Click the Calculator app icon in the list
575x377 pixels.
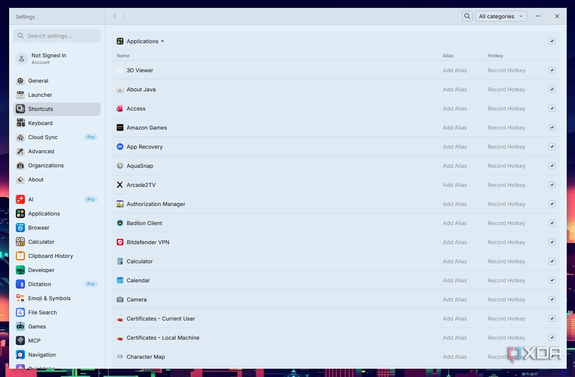(120, 261)
